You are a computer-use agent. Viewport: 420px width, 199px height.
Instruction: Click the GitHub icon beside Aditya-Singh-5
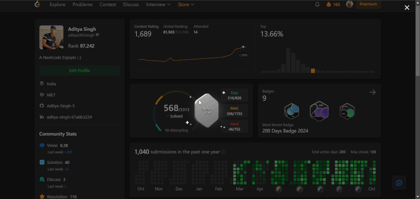click(41, 106)
